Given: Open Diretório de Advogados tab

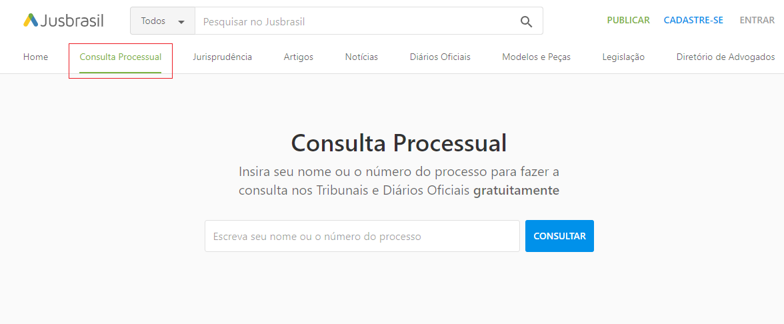Looking at the screenshot, I should 725,57.
